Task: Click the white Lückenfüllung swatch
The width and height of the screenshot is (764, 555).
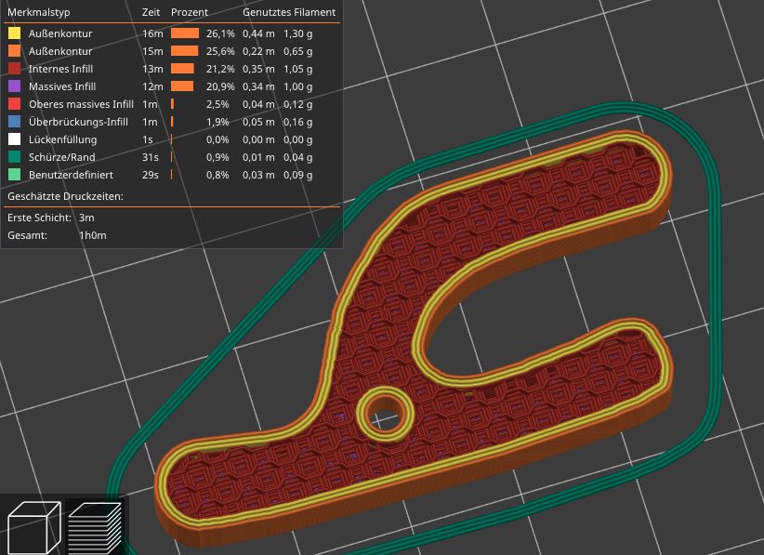Action: (15, 139)
